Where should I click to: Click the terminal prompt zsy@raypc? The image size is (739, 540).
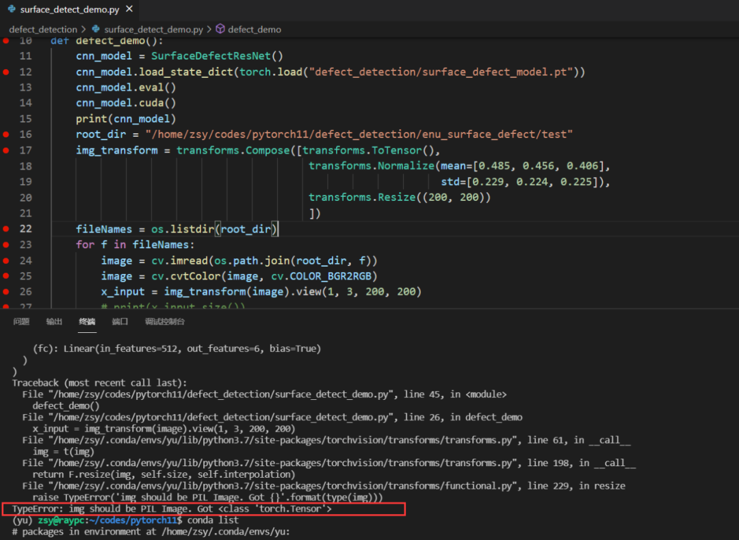coord(63,520)
